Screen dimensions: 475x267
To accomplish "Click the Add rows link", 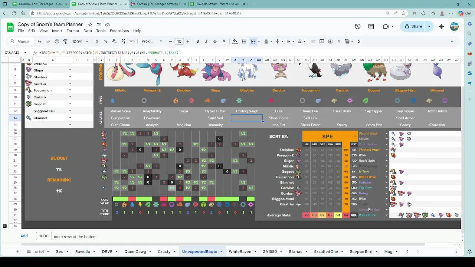I will [24, 236].
